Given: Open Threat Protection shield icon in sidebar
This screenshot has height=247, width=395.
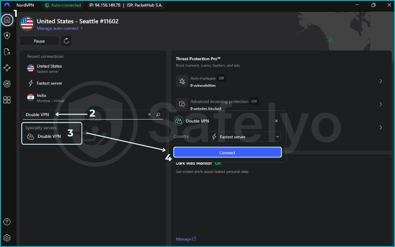Looking at the screenshot, I should (7, 36).
